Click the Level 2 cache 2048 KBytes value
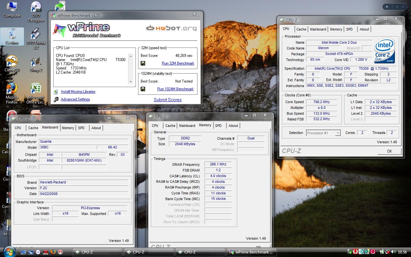Viewport: 411px width, 257px height. pyautogui.click(x=380, y=113)
